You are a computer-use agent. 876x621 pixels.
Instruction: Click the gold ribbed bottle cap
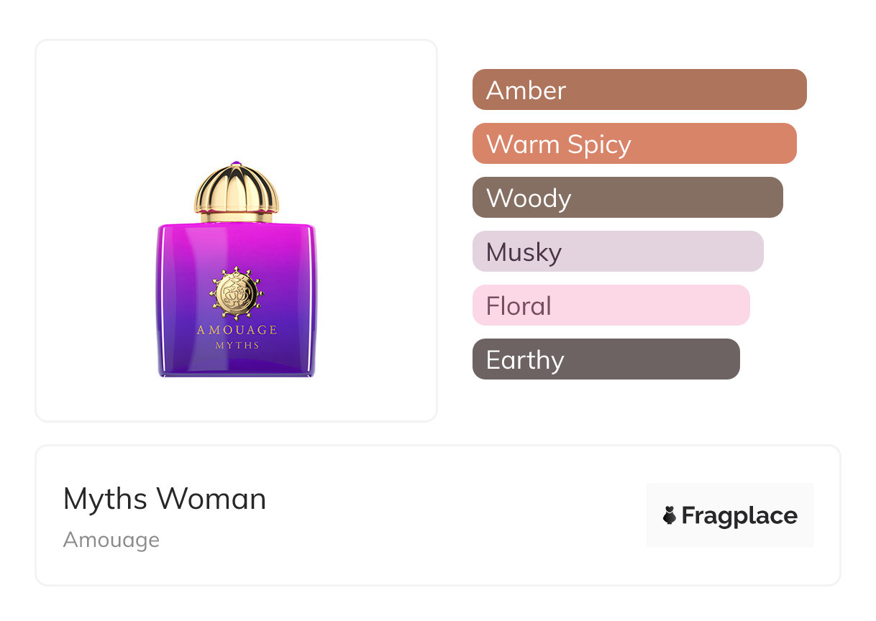coord(237,189)
